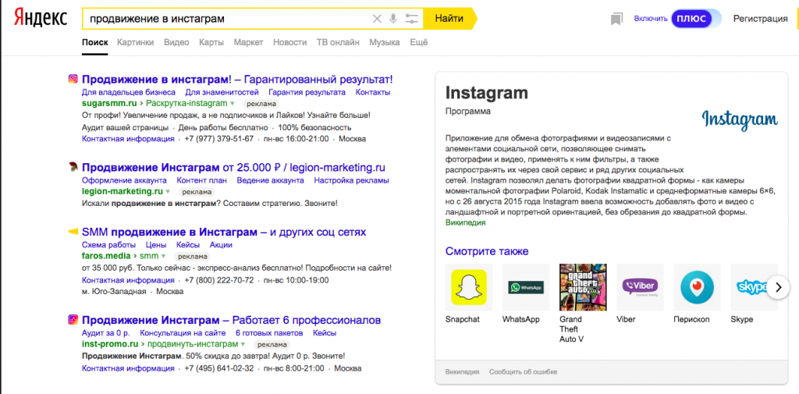Open advanced search filters icon
Viewport: 799px width, 394px height.
[x=411, y=19]
